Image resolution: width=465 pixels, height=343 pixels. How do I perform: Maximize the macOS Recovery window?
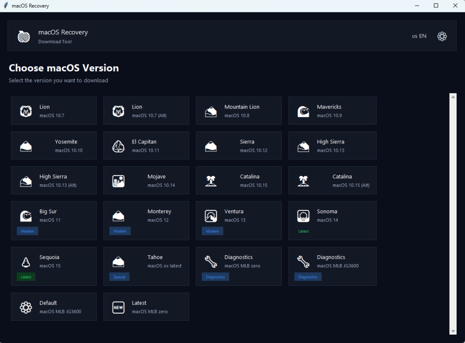tap(436, 6)
